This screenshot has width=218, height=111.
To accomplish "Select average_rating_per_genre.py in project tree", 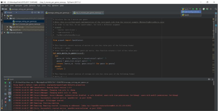I will [25, 21].
